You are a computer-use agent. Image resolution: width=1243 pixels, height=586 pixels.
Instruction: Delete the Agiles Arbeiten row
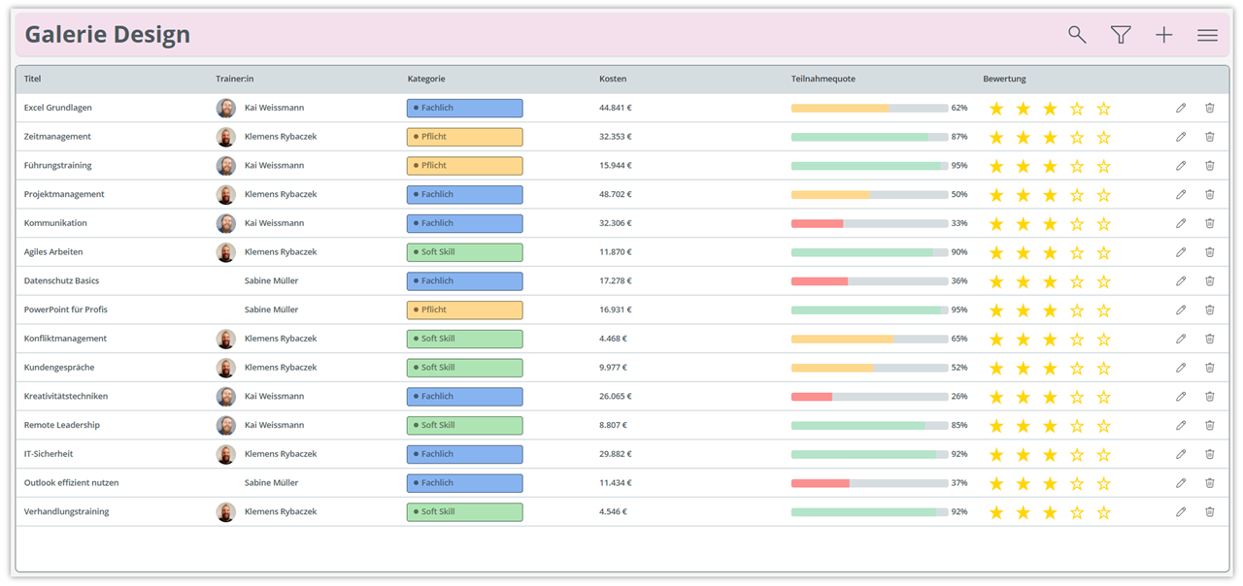coord(1210,252)
